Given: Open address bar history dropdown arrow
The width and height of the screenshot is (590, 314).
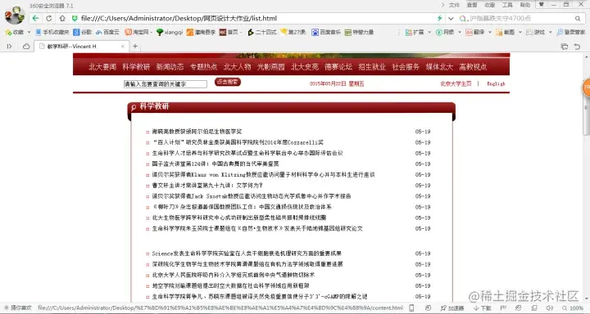Looking at the screenshot, I should point(451,18).
